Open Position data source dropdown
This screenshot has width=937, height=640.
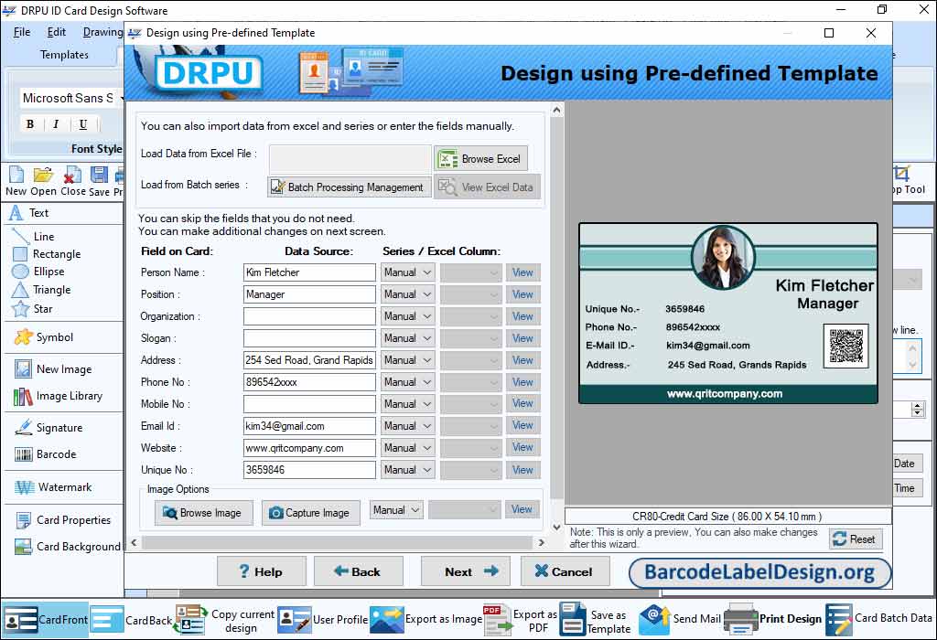point(407,294)
